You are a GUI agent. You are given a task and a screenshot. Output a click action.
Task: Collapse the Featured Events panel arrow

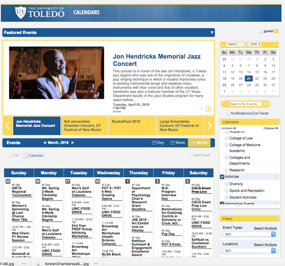tap(212, 33)
